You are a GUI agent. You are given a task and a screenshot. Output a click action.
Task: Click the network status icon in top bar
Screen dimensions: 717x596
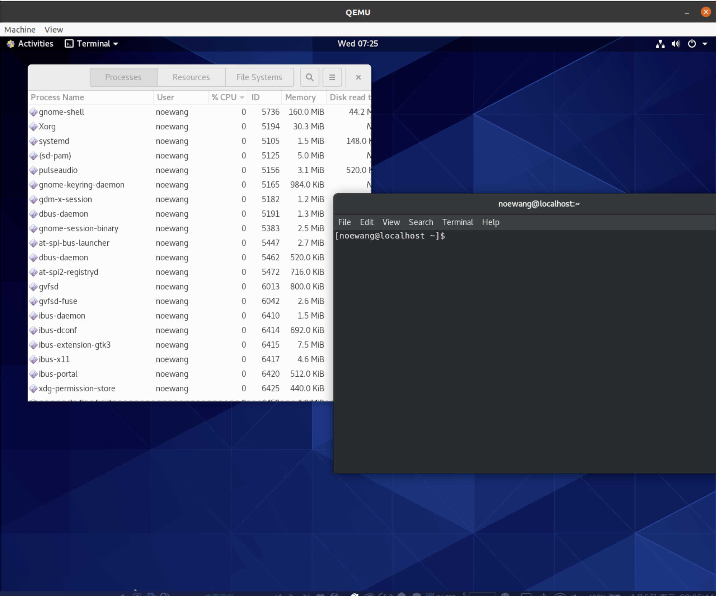(660, 44)
